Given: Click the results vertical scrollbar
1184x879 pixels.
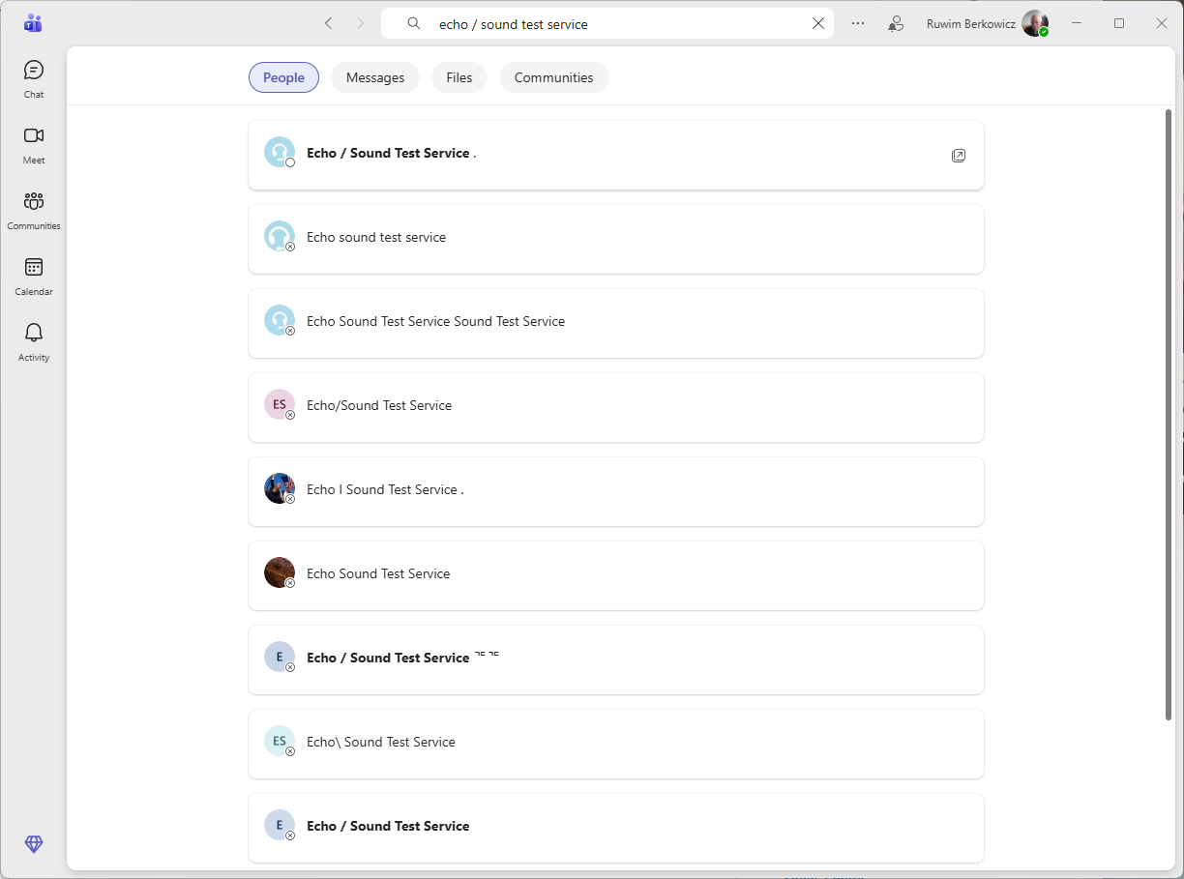Looking at the screenshot, I should [x=1169, y=416].
